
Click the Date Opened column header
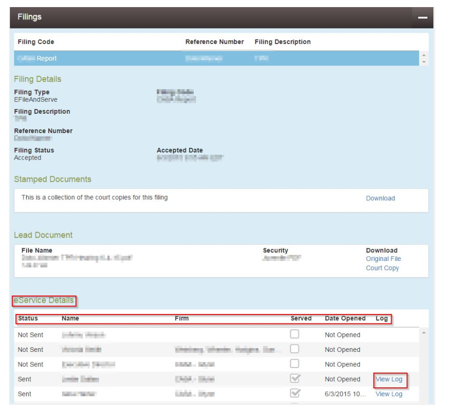pyautogui.click(x=345, y=318)
